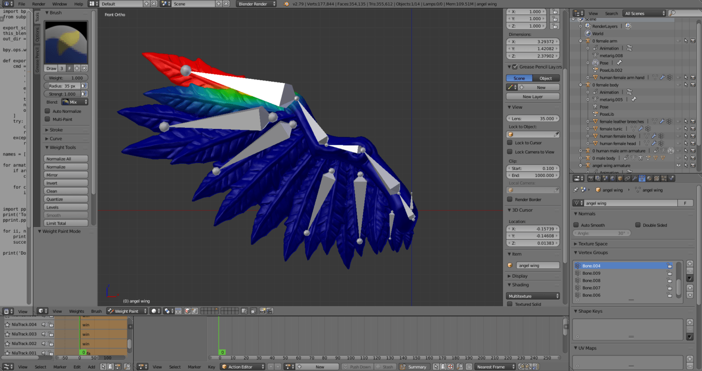Image resolution: width=702 pixels, height=371 pixels.
Task: Click the viewport shading sphere selector
Action: [x=155, y=311]
